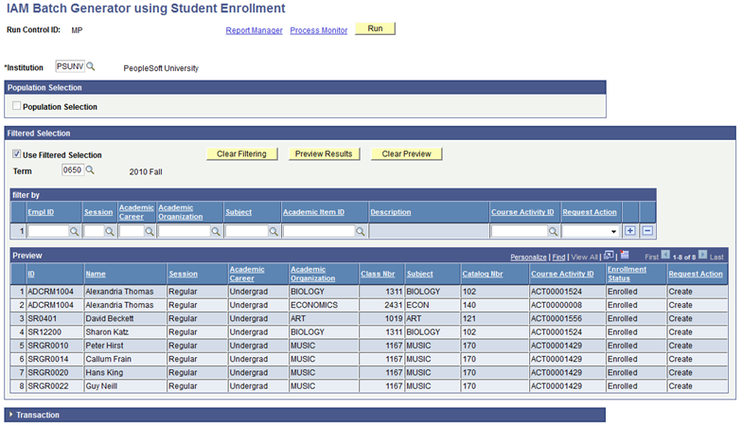Focus the Course Activity ID filter field
The width and height of the screenshot is (742, 428).
click(519, 231)
